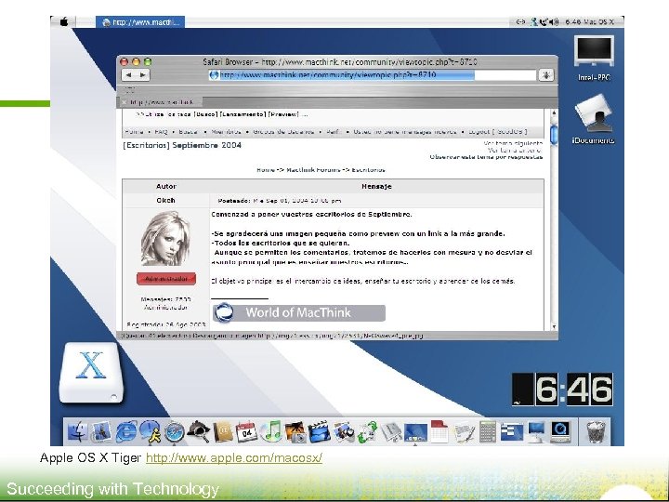Open Sherlock hat icon in dock
This screenshot has width=669, height=502.
click(x=199, y=431)
